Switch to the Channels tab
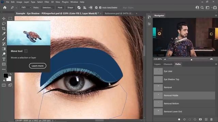 pyautogui.click(x=168, y=64)
